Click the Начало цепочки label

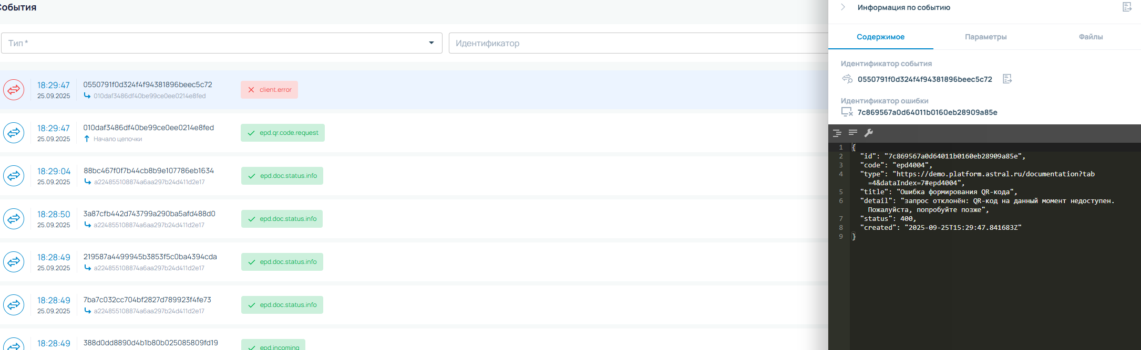pyautogui.click(x=118, y=139)
